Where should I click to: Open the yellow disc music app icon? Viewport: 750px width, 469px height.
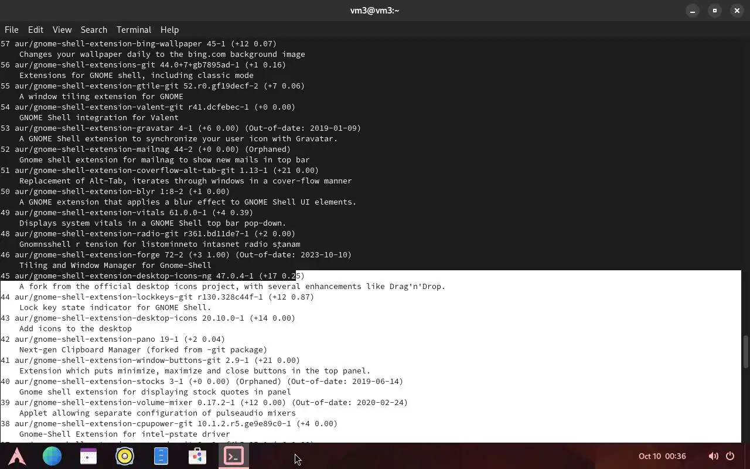point(125,456)
